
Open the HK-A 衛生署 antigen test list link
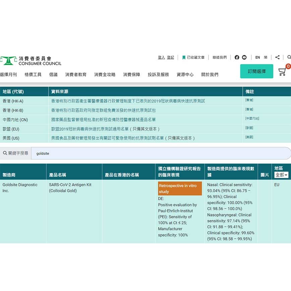[128, 101]
